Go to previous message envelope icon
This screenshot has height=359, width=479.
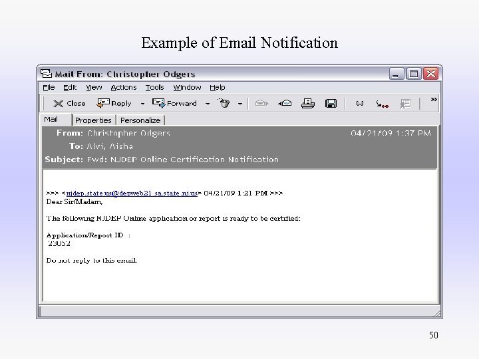pyautogui.click(x=285, y=104)
